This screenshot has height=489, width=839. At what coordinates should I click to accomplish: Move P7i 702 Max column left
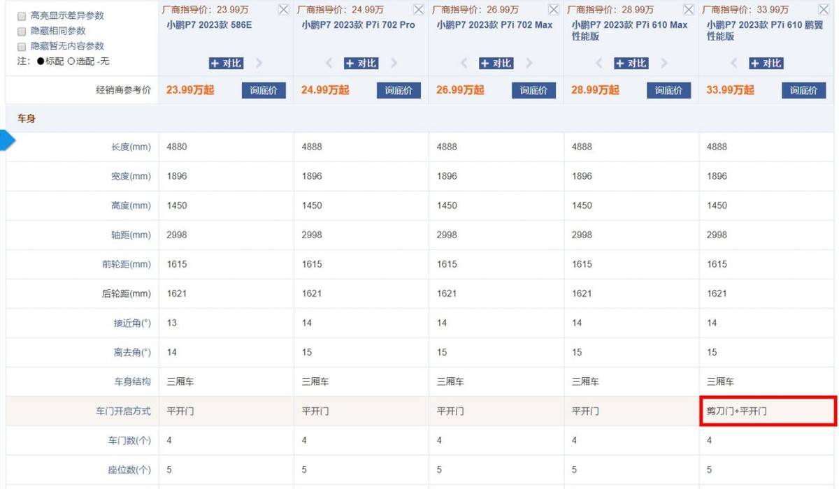coord(464,63)
